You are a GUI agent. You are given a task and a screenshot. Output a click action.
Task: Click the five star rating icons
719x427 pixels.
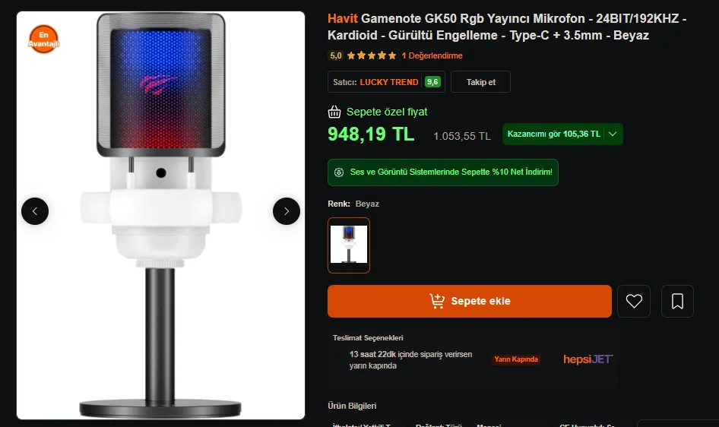tap(372, 56)
